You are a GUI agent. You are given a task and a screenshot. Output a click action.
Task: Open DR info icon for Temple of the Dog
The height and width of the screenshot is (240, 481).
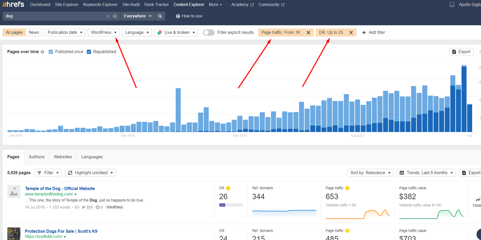click(228, 188)
